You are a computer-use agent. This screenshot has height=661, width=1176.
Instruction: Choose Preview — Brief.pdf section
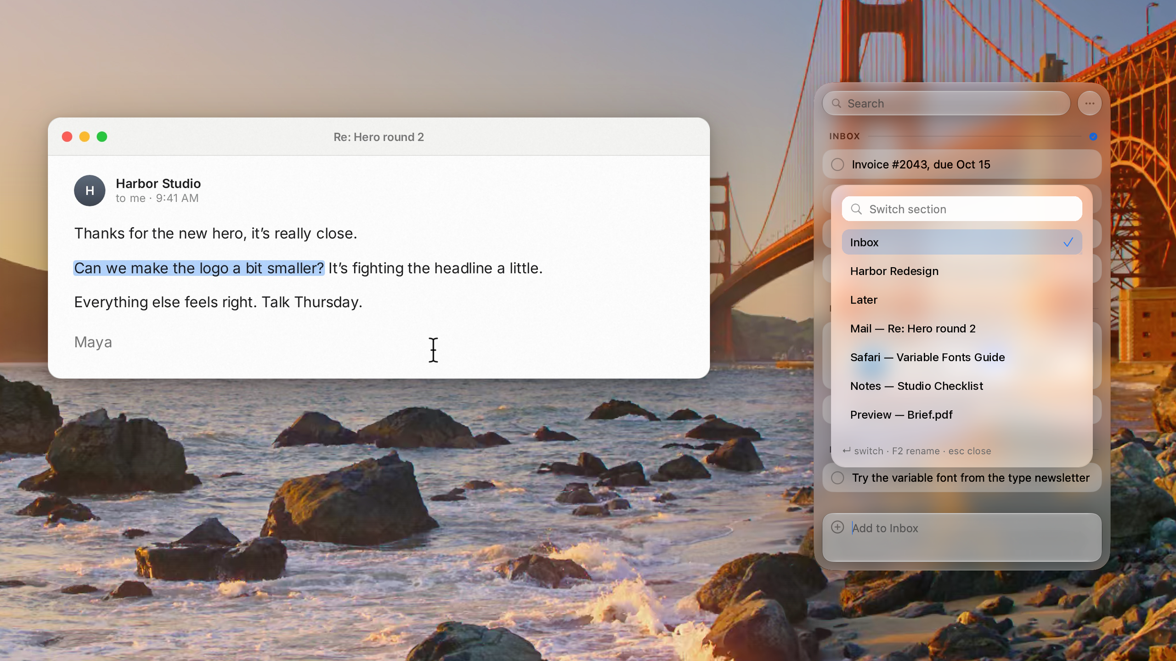(x=962, y=415)
